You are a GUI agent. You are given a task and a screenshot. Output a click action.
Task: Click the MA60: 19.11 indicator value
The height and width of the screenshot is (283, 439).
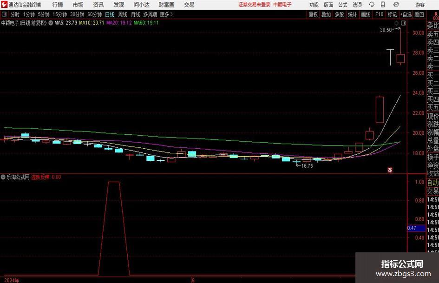(x=146, y=23)
